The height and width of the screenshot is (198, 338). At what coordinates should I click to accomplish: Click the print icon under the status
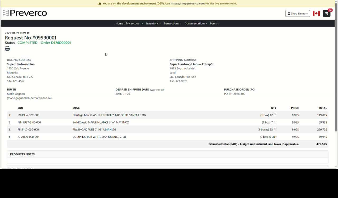(7, 48)
